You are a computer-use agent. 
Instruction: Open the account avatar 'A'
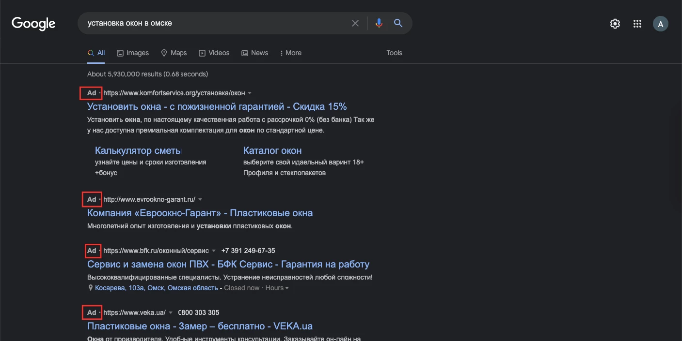(661, 24)
